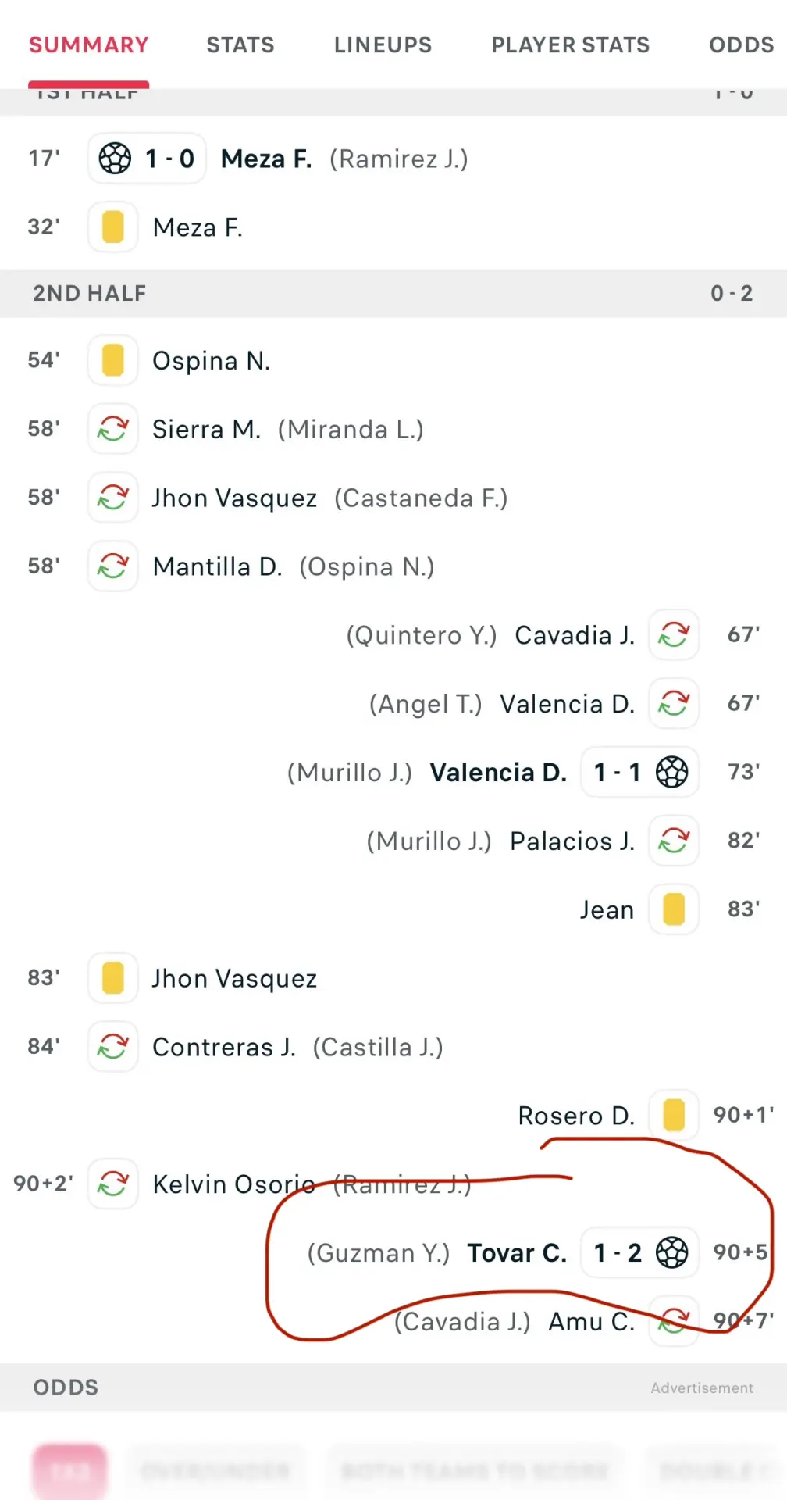Tap yellow card icon beside Ospina N.
787x1500 pixels.
coord(113,360)
